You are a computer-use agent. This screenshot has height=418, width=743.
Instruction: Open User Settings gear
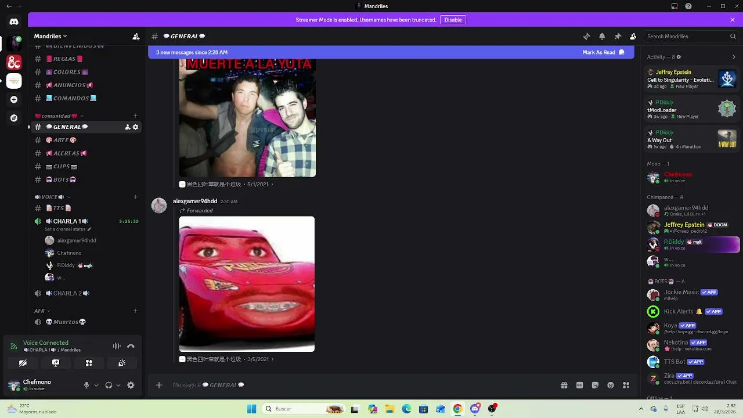click(131, 385)
